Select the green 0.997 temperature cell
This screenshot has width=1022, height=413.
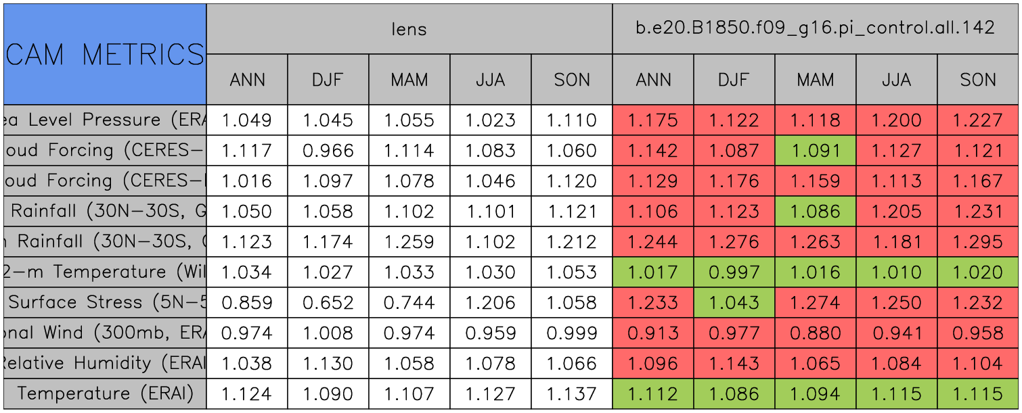[734, 272]
